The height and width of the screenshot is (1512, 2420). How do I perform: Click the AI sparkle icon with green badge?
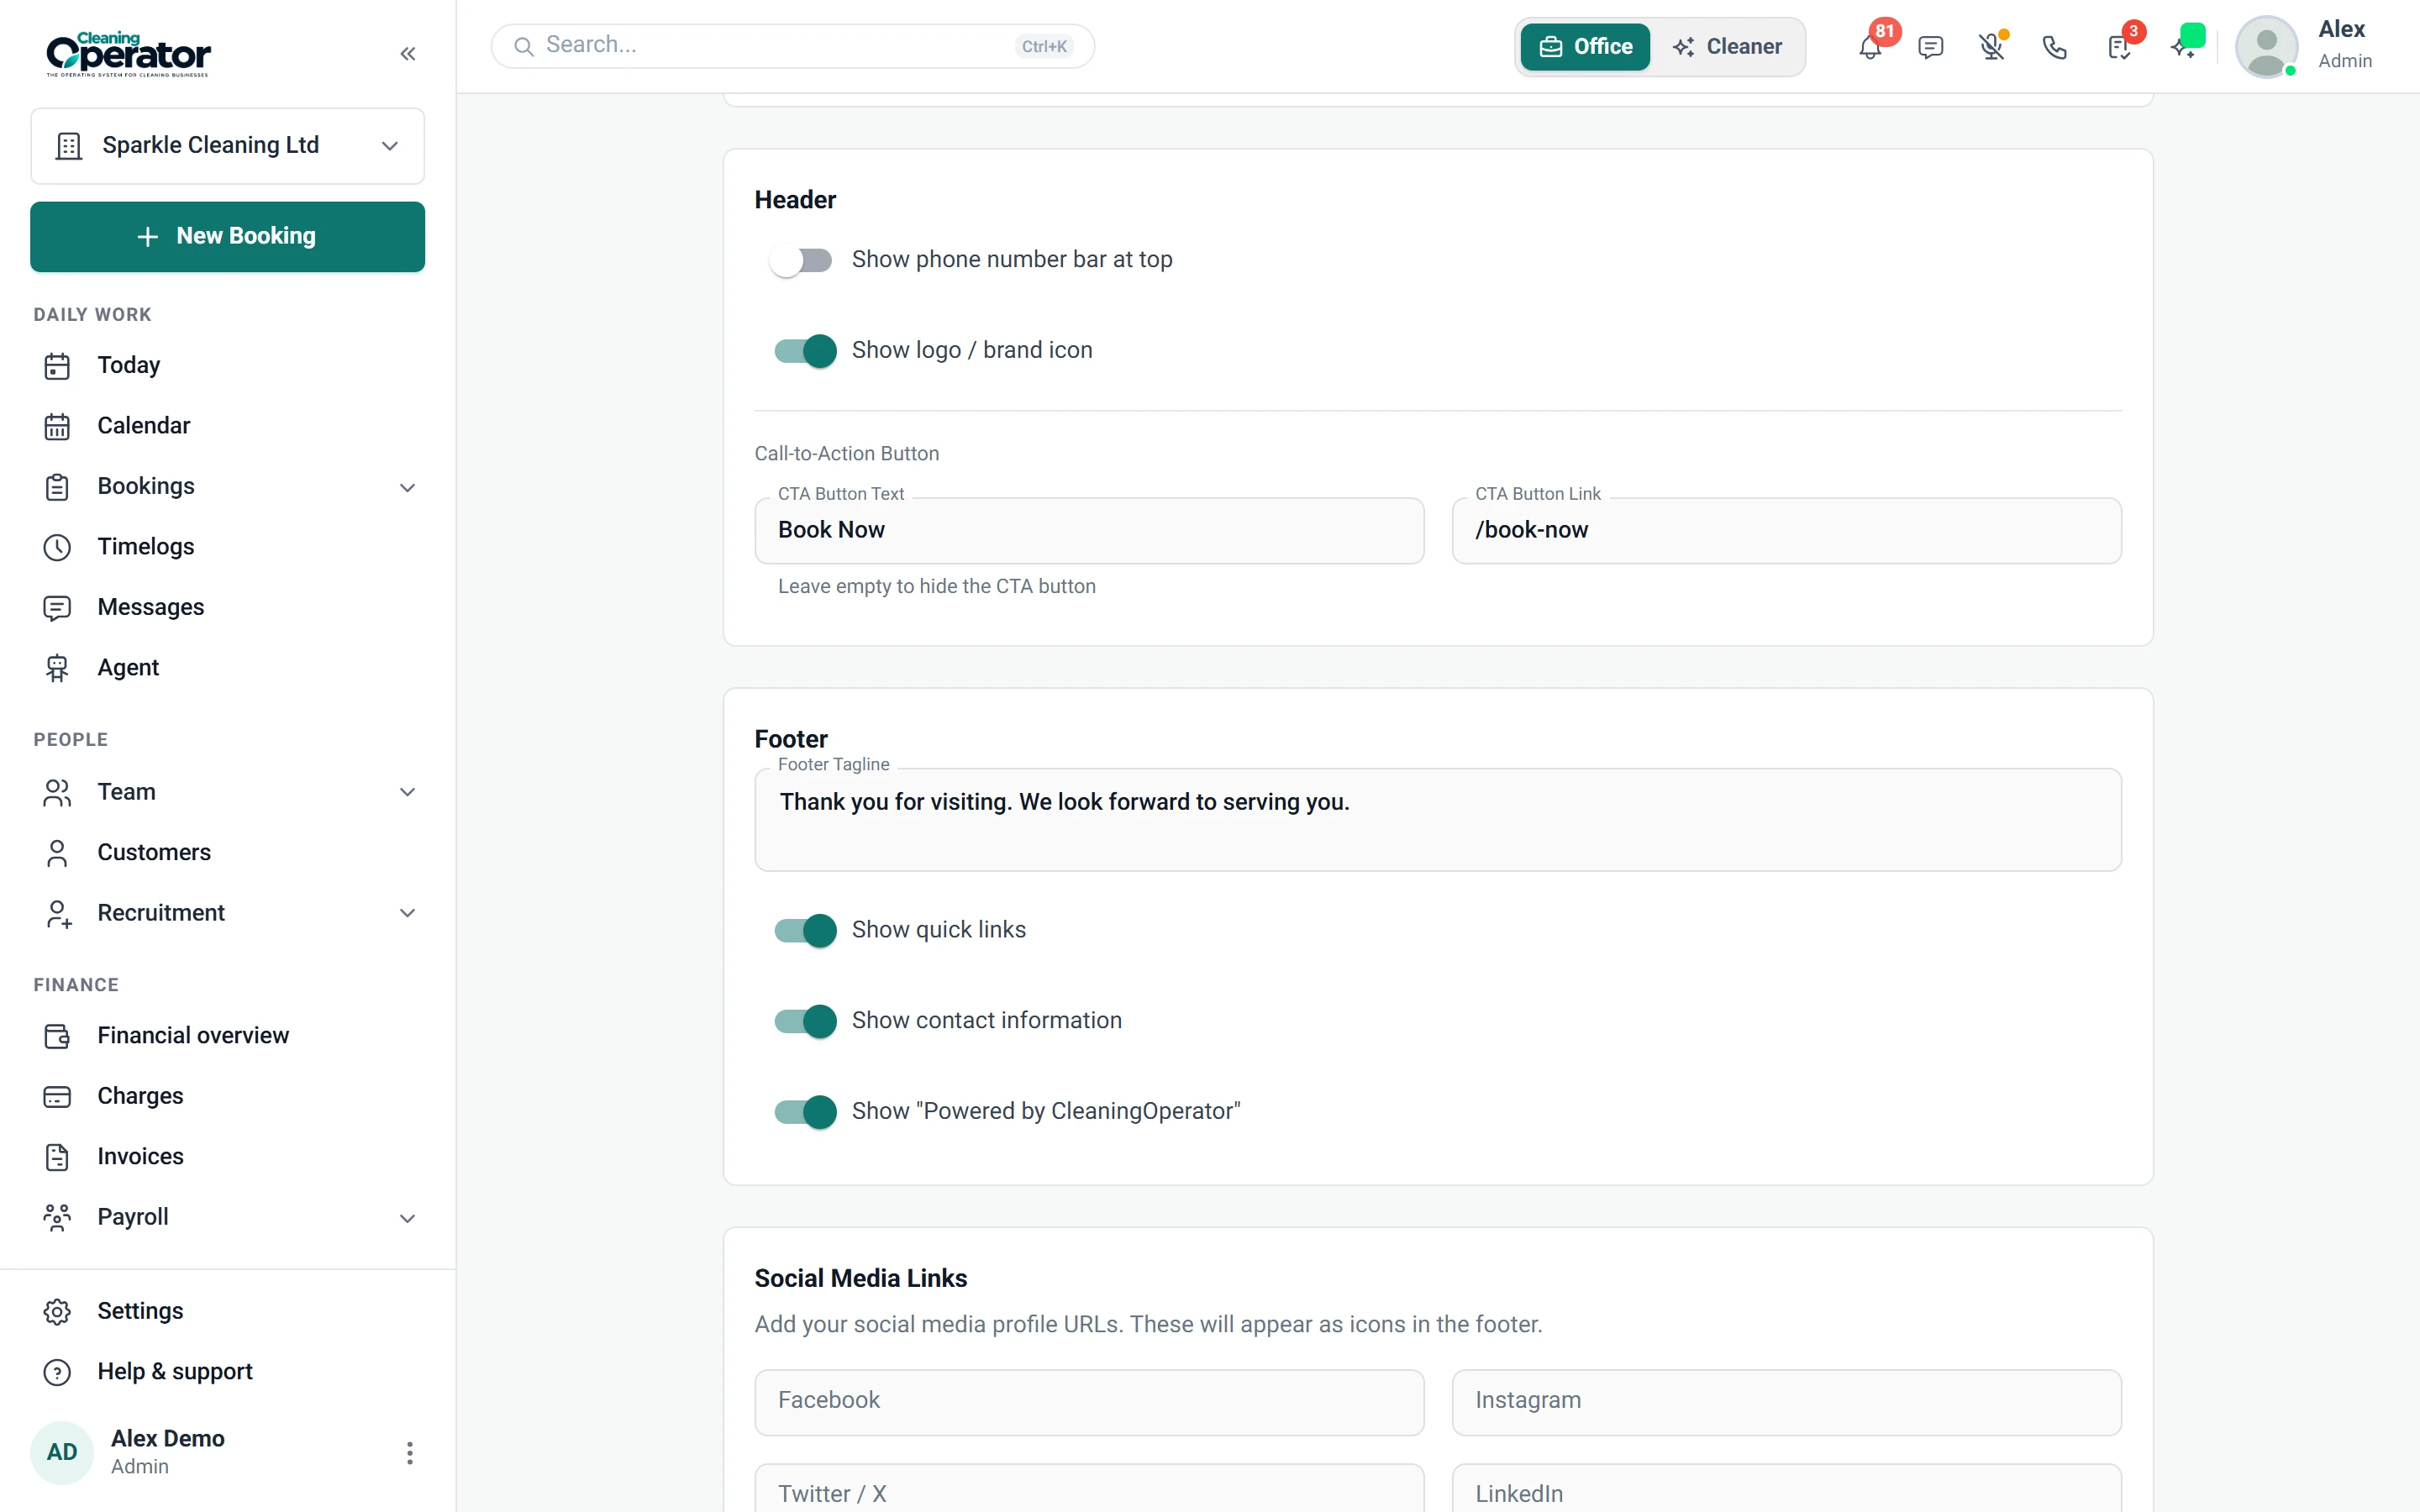coord(2184,47)
